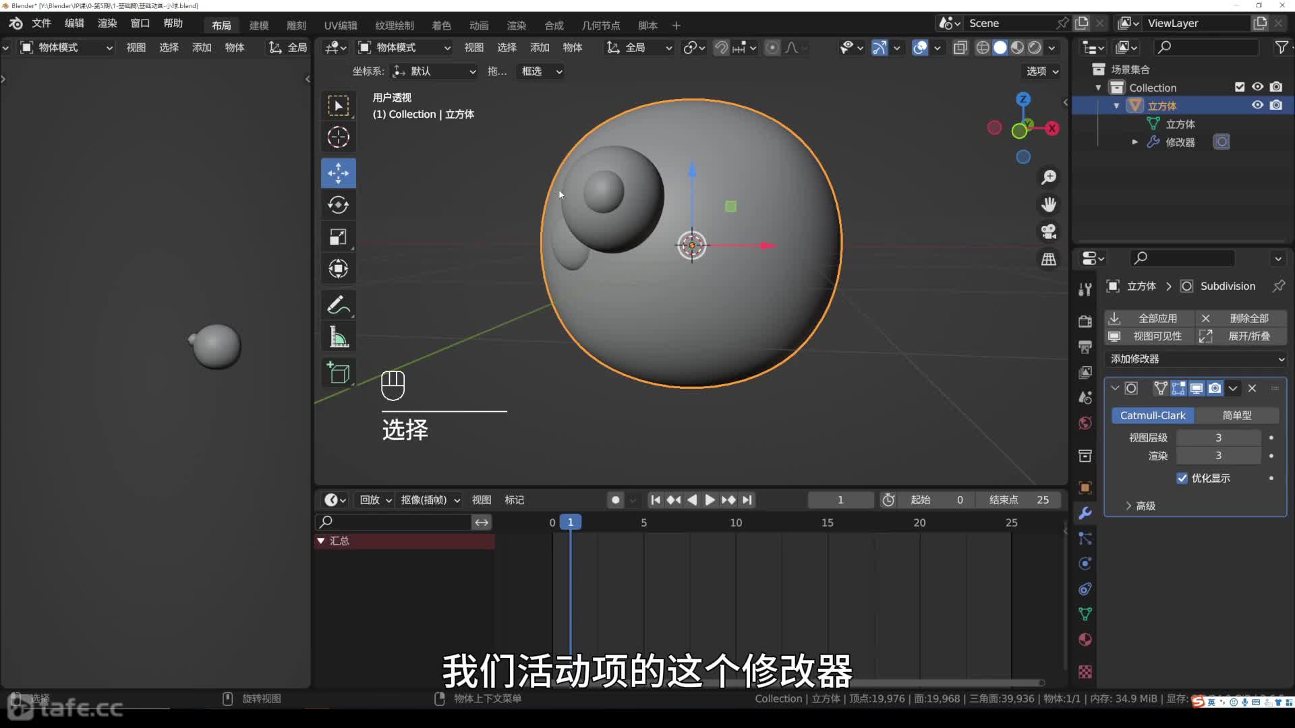This screenshot has width=1295, height=728.
Task: Open the Physics properties tab
Action: pos(1085,564)
